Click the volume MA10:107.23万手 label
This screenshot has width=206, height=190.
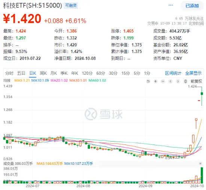point(79,164)
